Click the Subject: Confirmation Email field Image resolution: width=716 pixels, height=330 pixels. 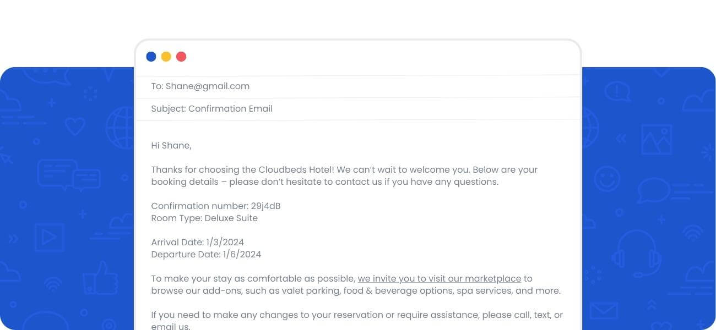pos(212,109)
